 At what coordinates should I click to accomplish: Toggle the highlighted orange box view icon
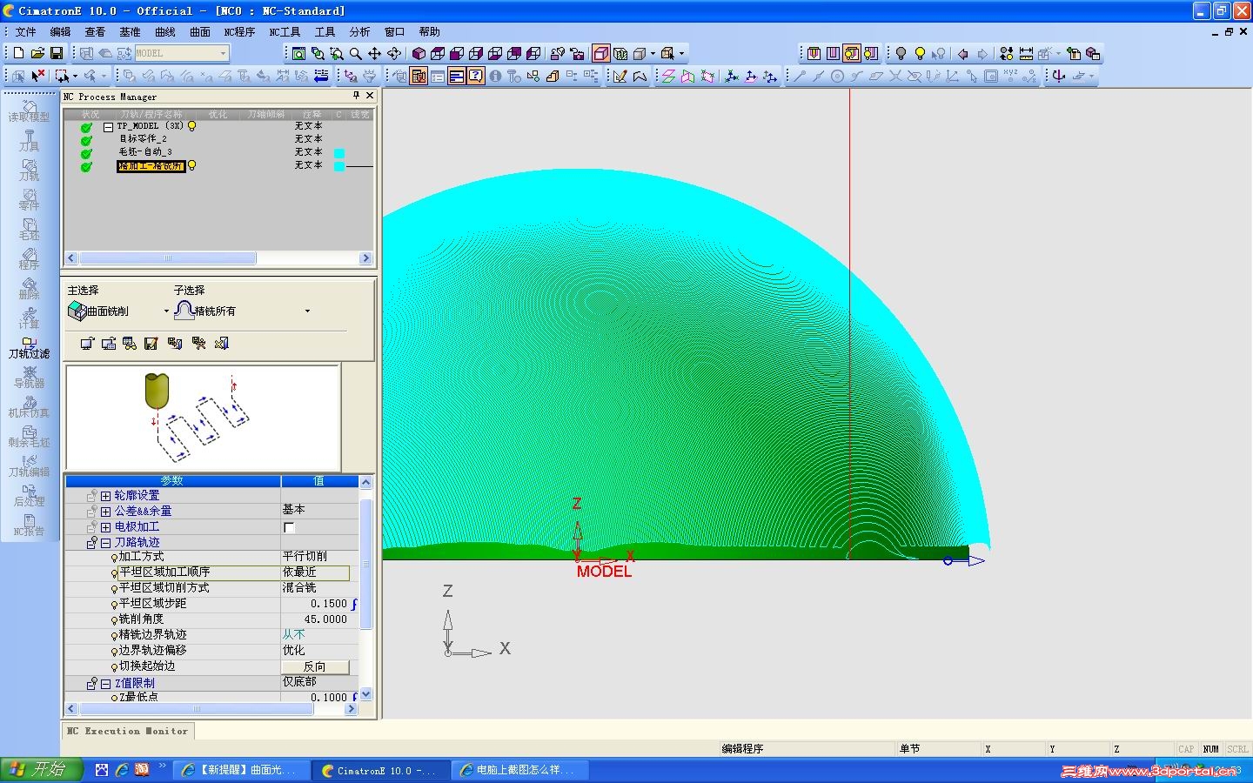point(601,53)
